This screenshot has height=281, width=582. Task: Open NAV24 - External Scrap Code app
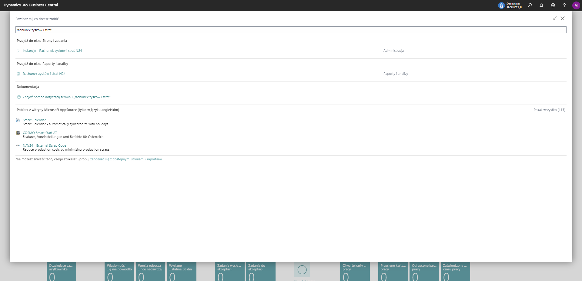(44, 146)
